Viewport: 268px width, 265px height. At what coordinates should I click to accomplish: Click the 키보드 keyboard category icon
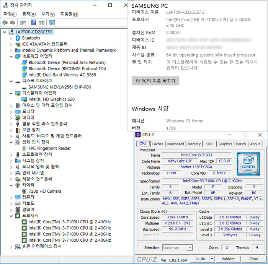18,203
